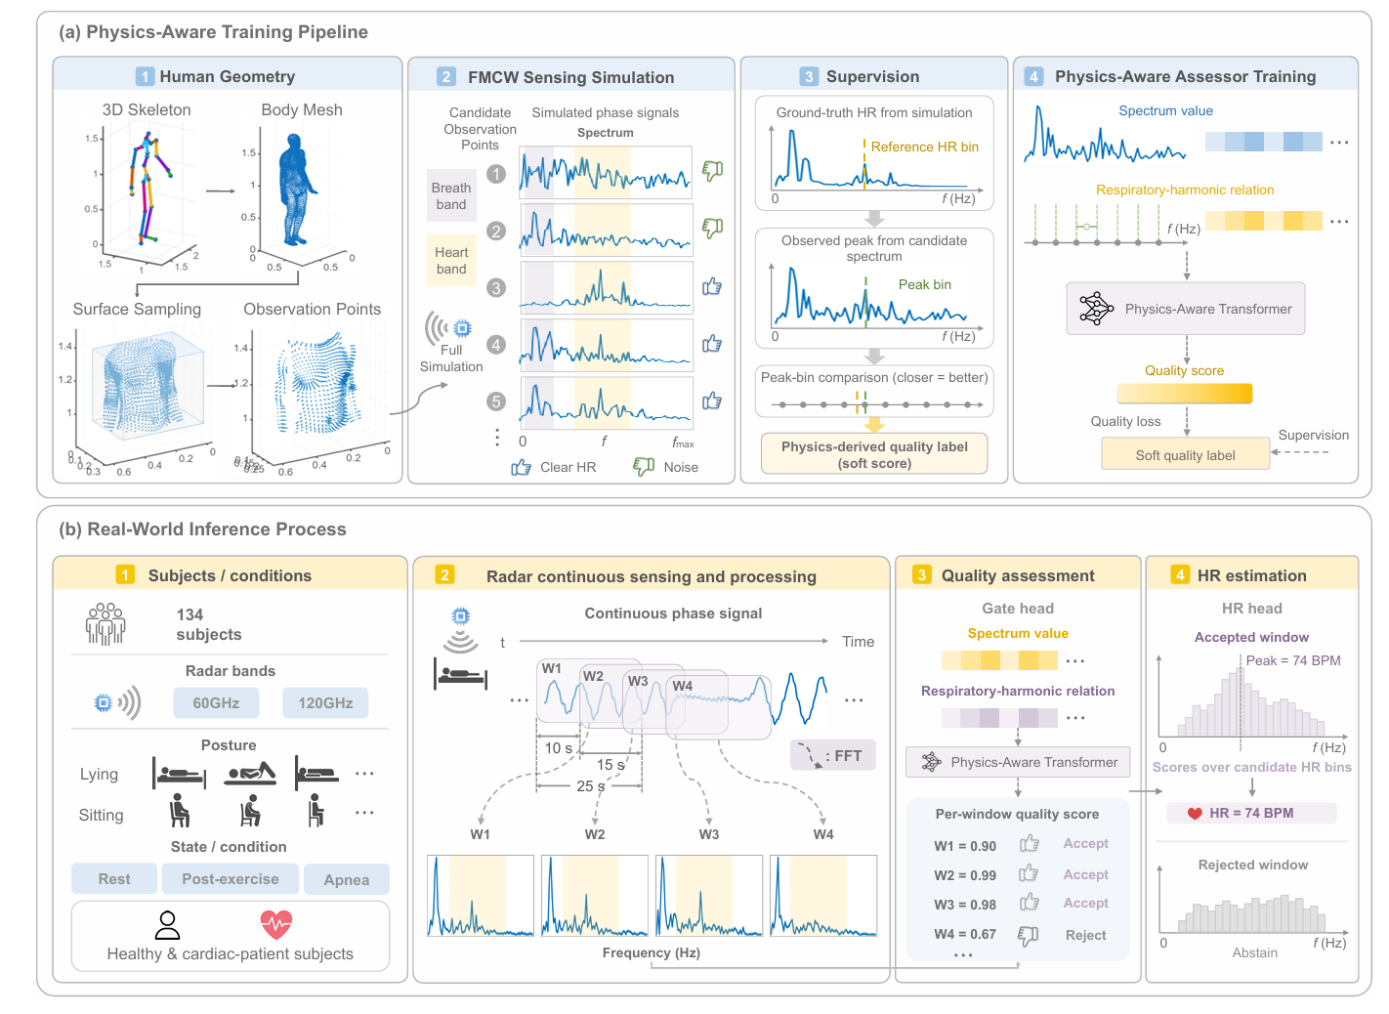Click the Breath band legend box
The image size is (1389, 1014).
coord(451,195)
